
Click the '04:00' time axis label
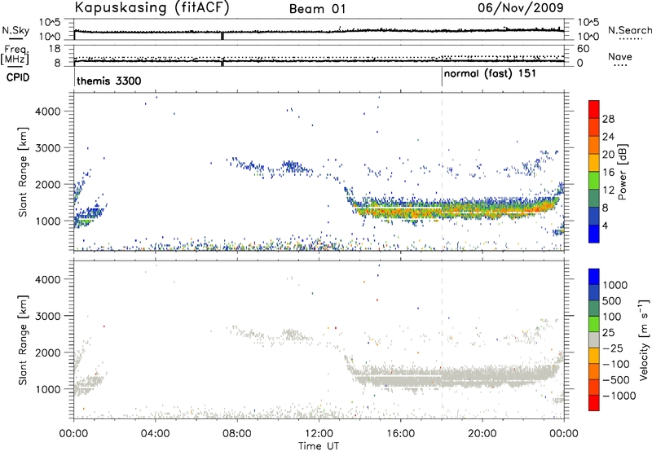(x=155, y=434)
